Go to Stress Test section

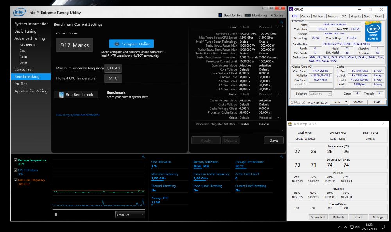23,69
